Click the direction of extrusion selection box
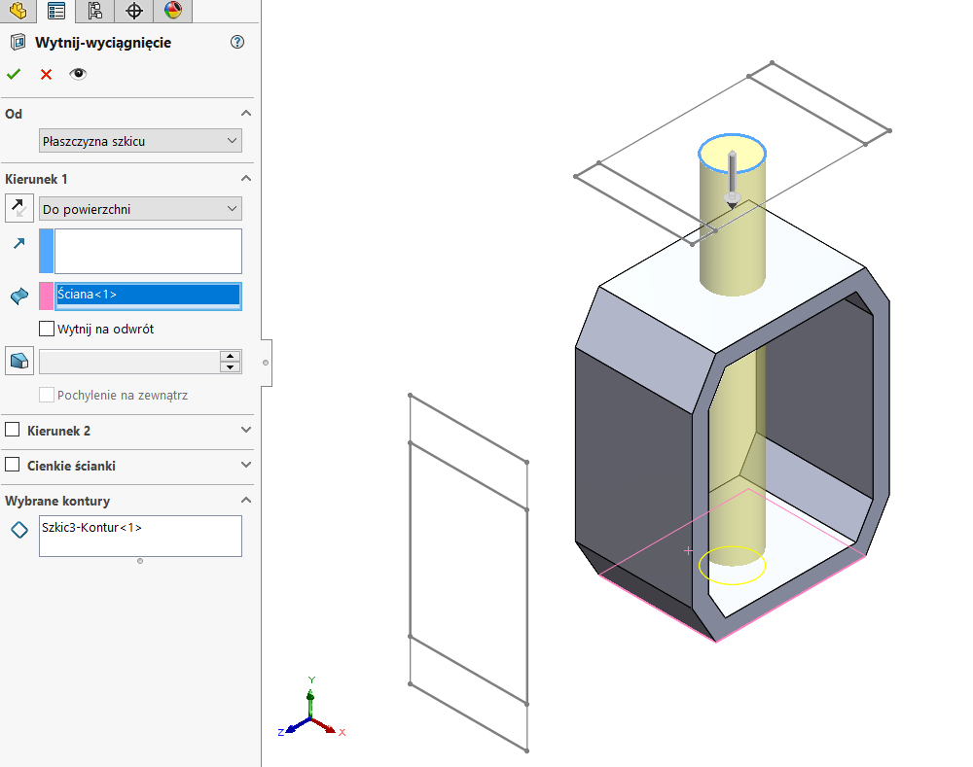The height and width of the screenshot is (767, 973). tap(147, 251)
